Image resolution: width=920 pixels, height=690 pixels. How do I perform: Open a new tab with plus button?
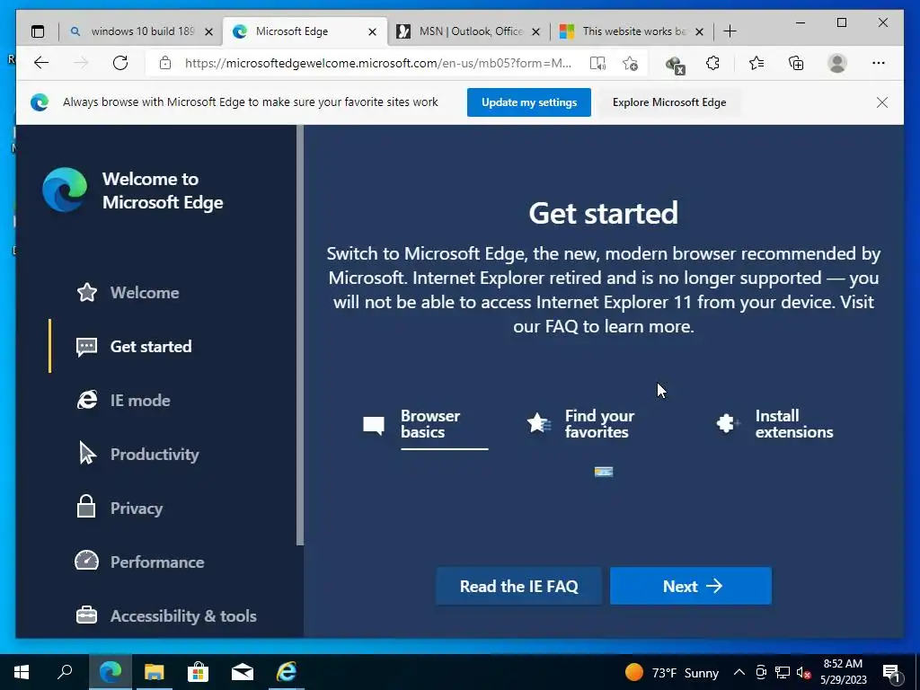tap(730, 31)
